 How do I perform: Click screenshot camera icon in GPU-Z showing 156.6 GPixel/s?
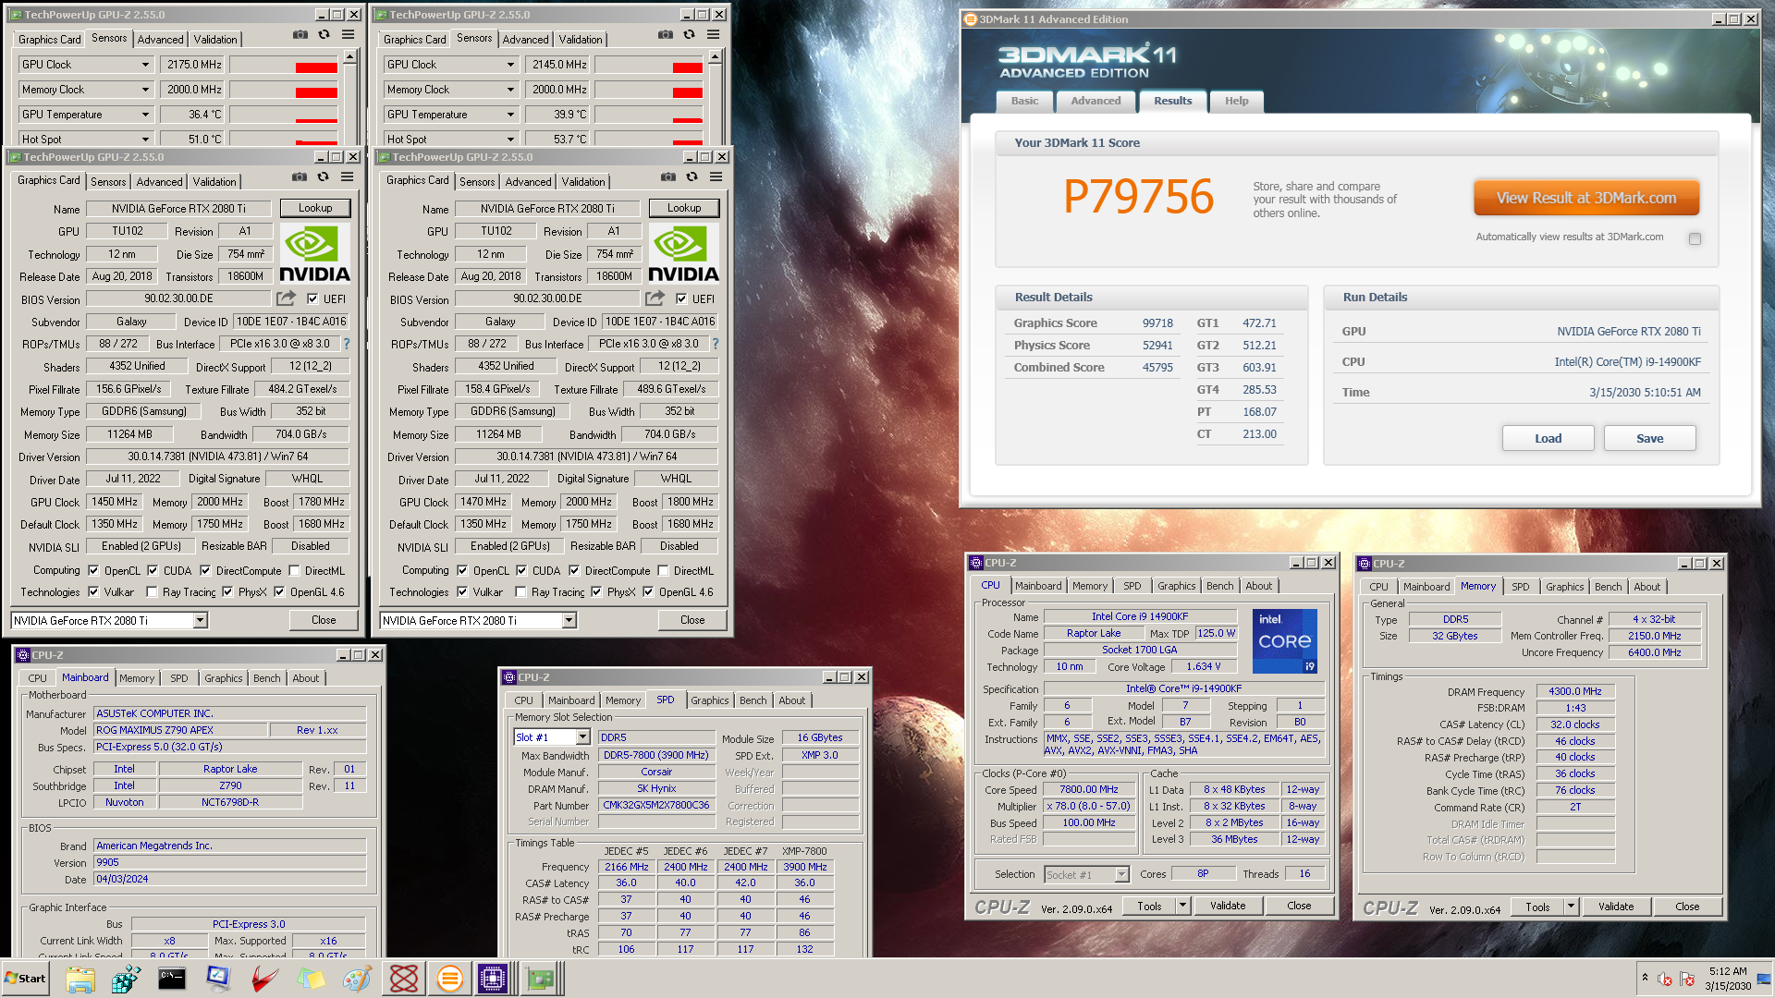point(300,176)
